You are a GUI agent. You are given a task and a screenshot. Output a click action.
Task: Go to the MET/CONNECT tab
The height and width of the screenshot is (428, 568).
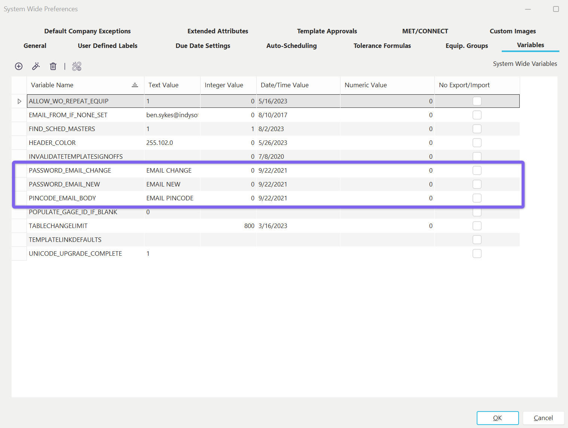425,31
